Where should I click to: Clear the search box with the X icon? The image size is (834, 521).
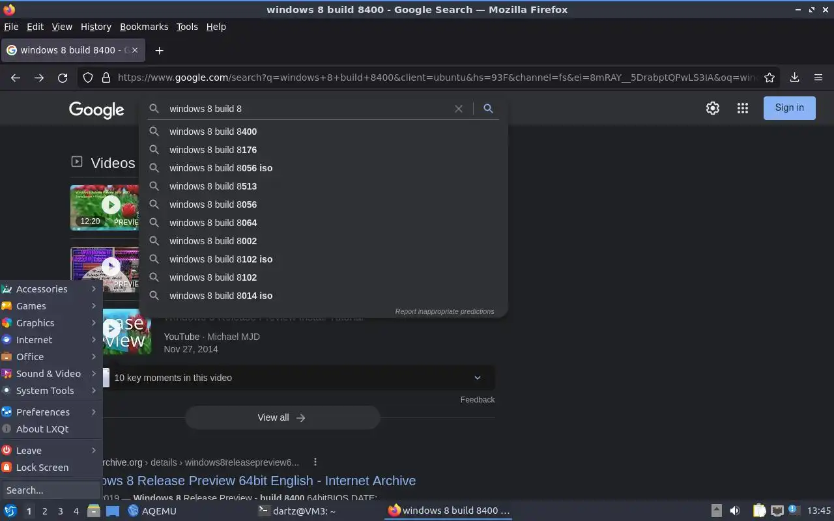click(459, 109)
